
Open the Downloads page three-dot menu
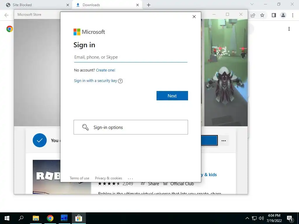tap(289, 29)
